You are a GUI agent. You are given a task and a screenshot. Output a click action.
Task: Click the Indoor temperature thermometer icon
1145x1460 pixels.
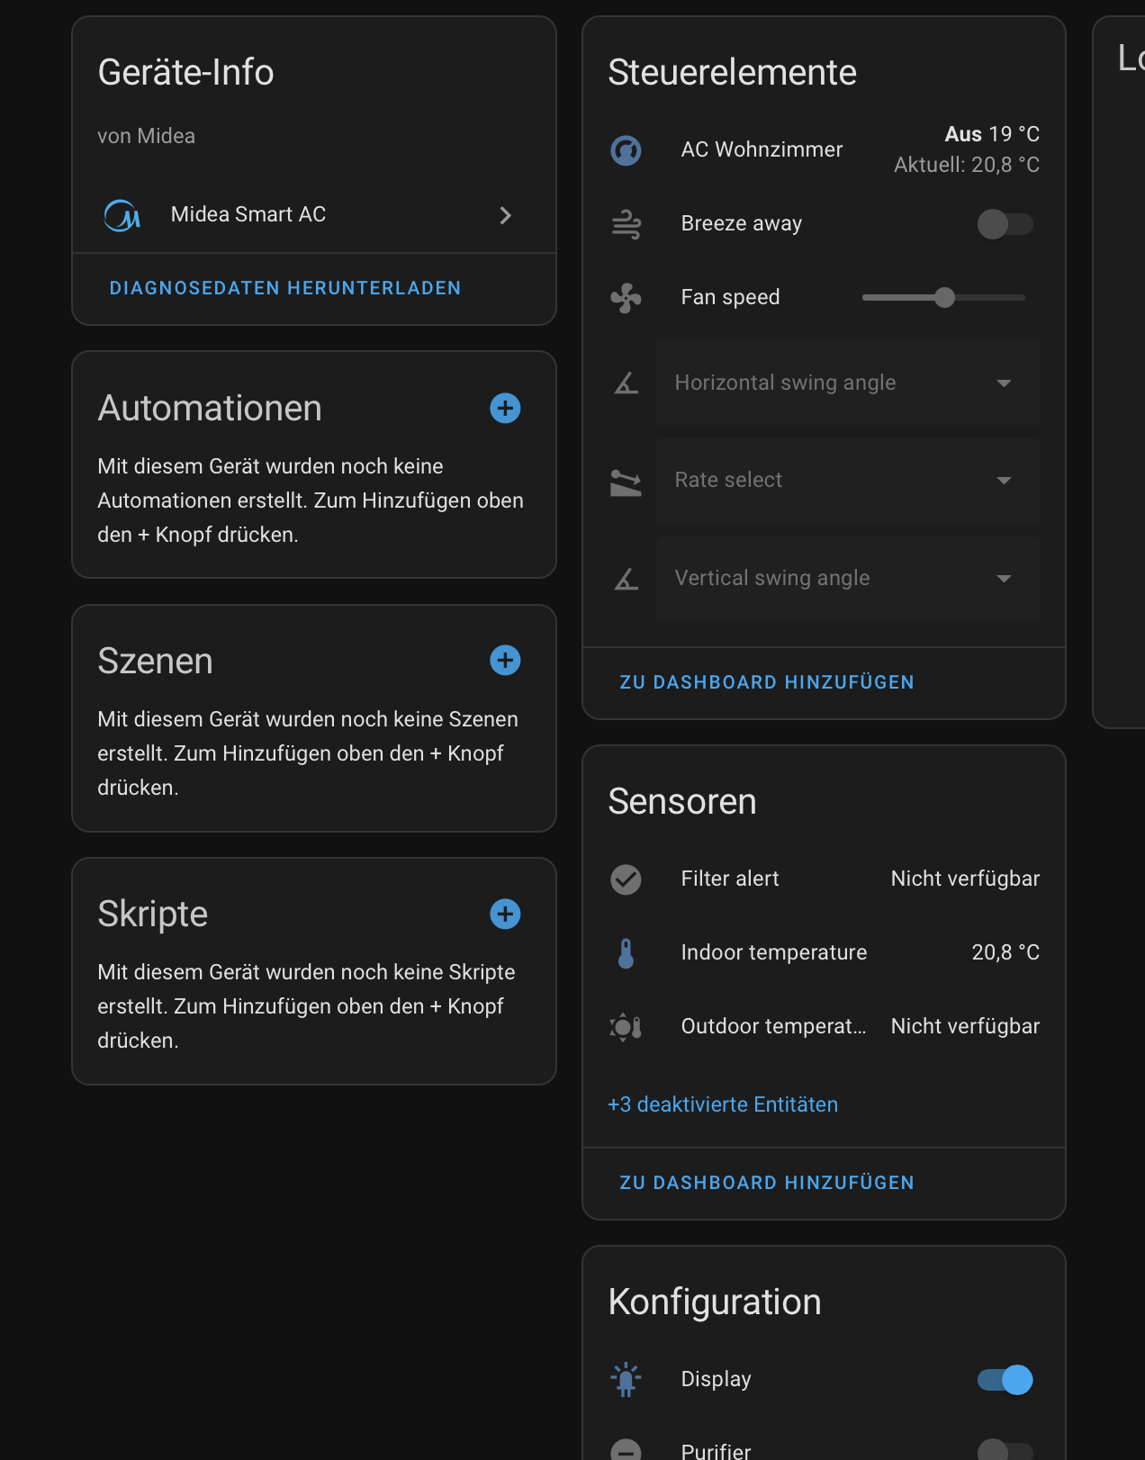[626, 953]
